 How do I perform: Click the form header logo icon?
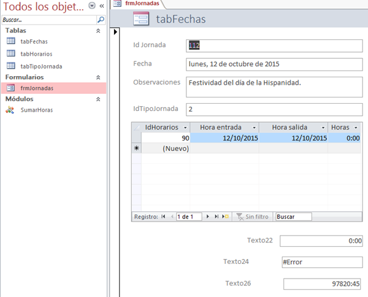pos(141,19)
